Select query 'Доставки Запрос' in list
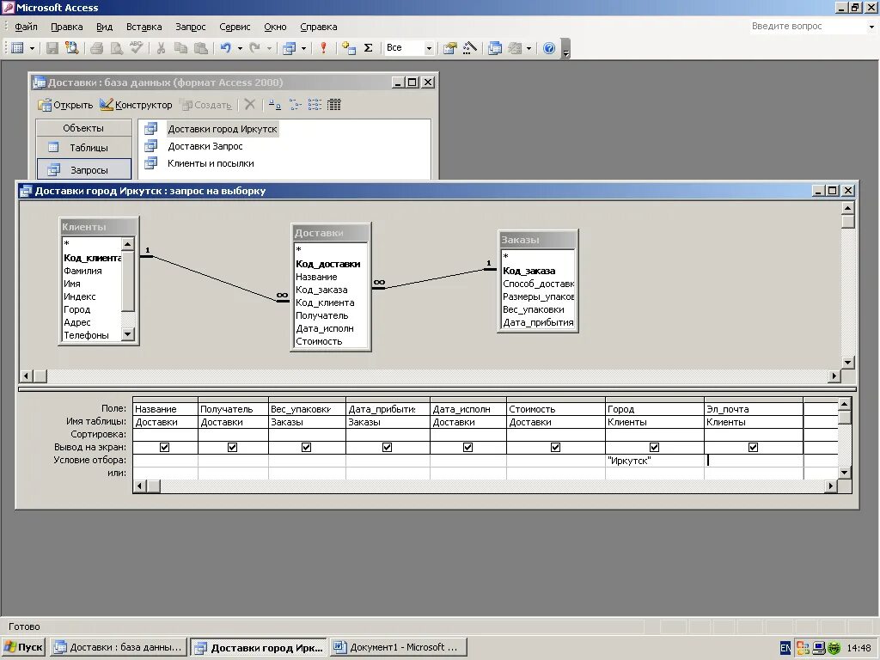This screenshot has height=660, width=880. point(205,146)
